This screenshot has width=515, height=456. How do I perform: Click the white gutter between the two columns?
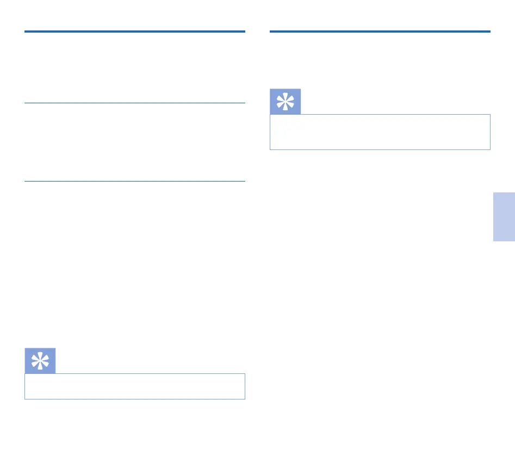(x=258, y=217)
